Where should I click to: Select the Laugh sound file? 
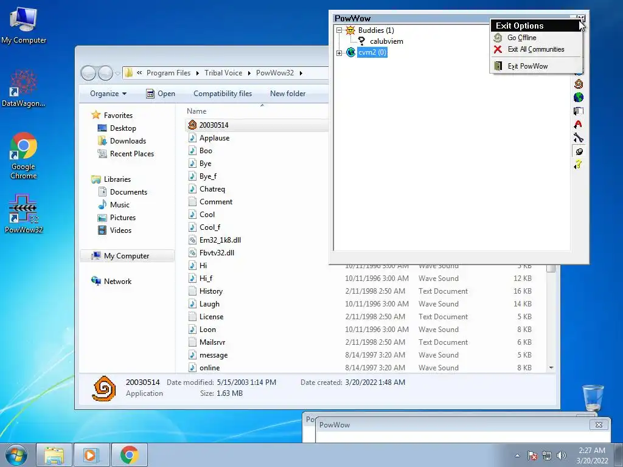209,304
